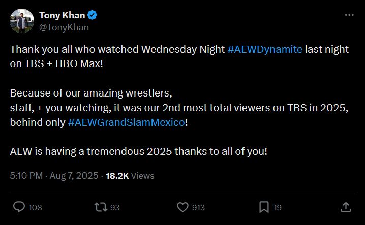Click the 19 bookmarks count

coord(278,207)
